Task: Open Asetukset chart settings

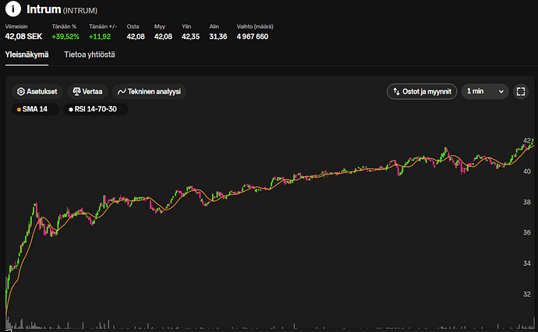Action: point(37,92)
